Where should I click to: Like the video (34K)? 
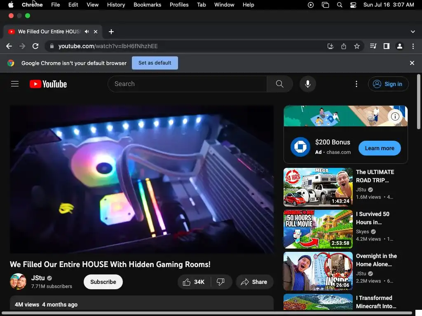coord(194,282)
